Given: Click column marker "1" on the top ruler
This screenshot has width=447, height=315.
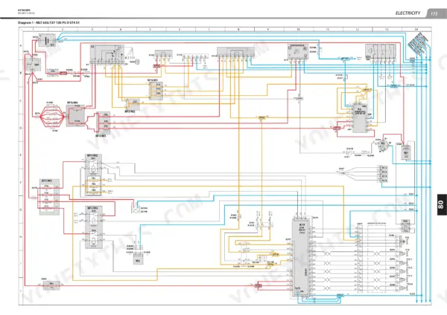Looking at the screenshot, I should (33, 29).
